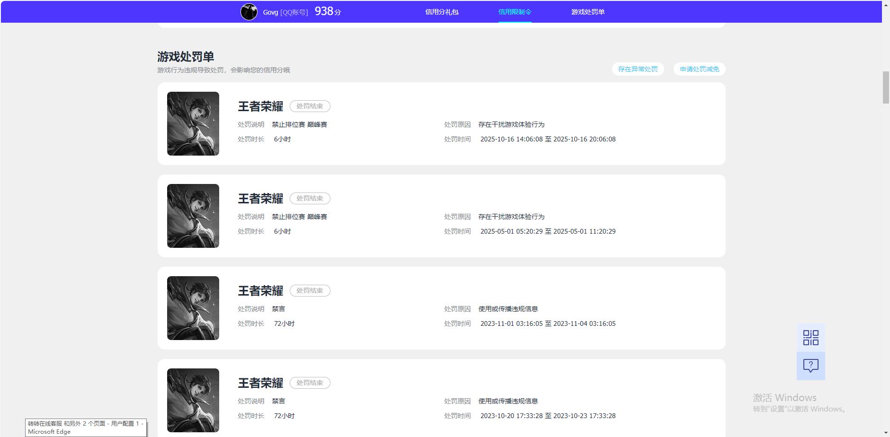
Task: Click hero thumbnail of 2025-10-16 penalty
Action: coord(193,123)
